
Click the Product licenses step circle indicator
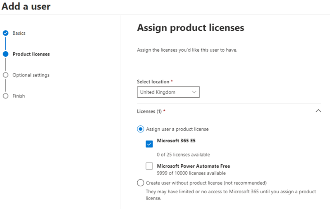6,54
